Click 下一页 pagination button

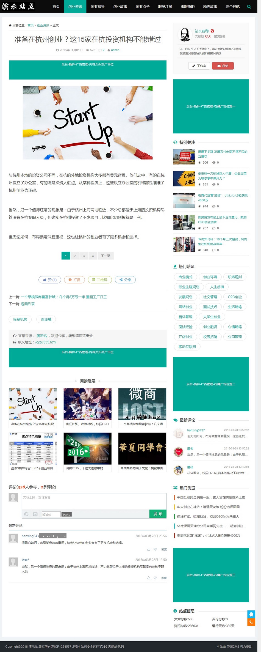(x=105, y=256)
